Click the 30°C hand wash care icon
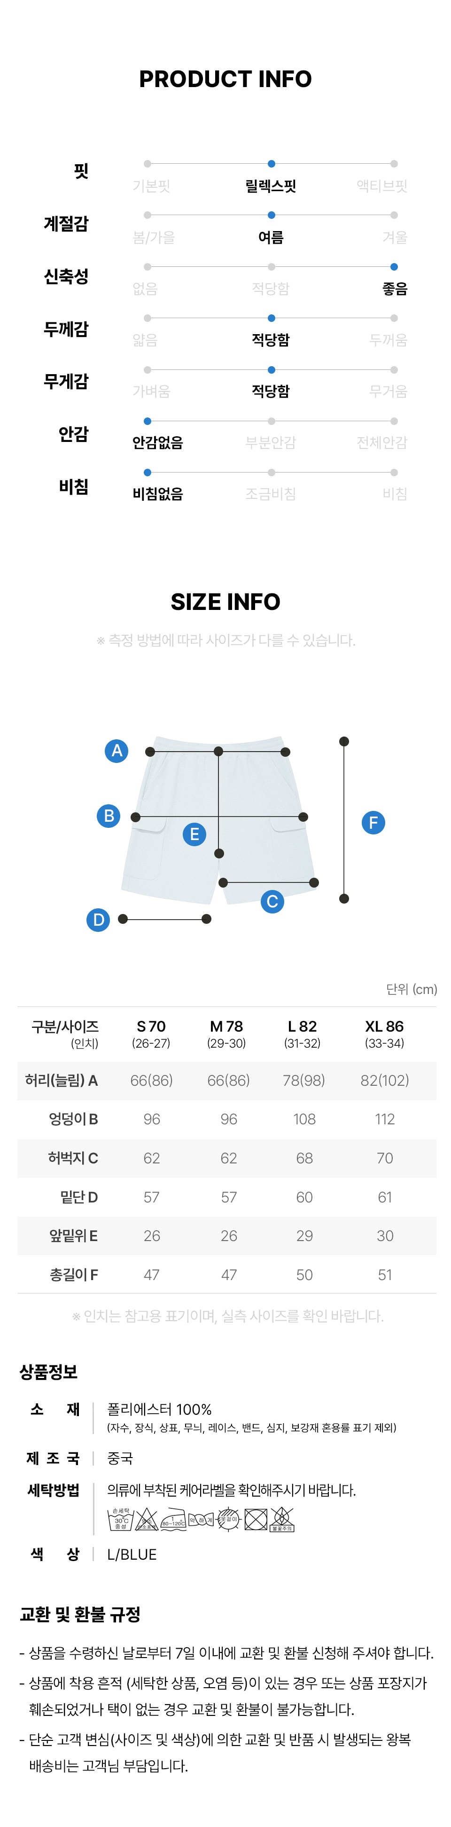The image size is (451, 1827). (120, 1520)
